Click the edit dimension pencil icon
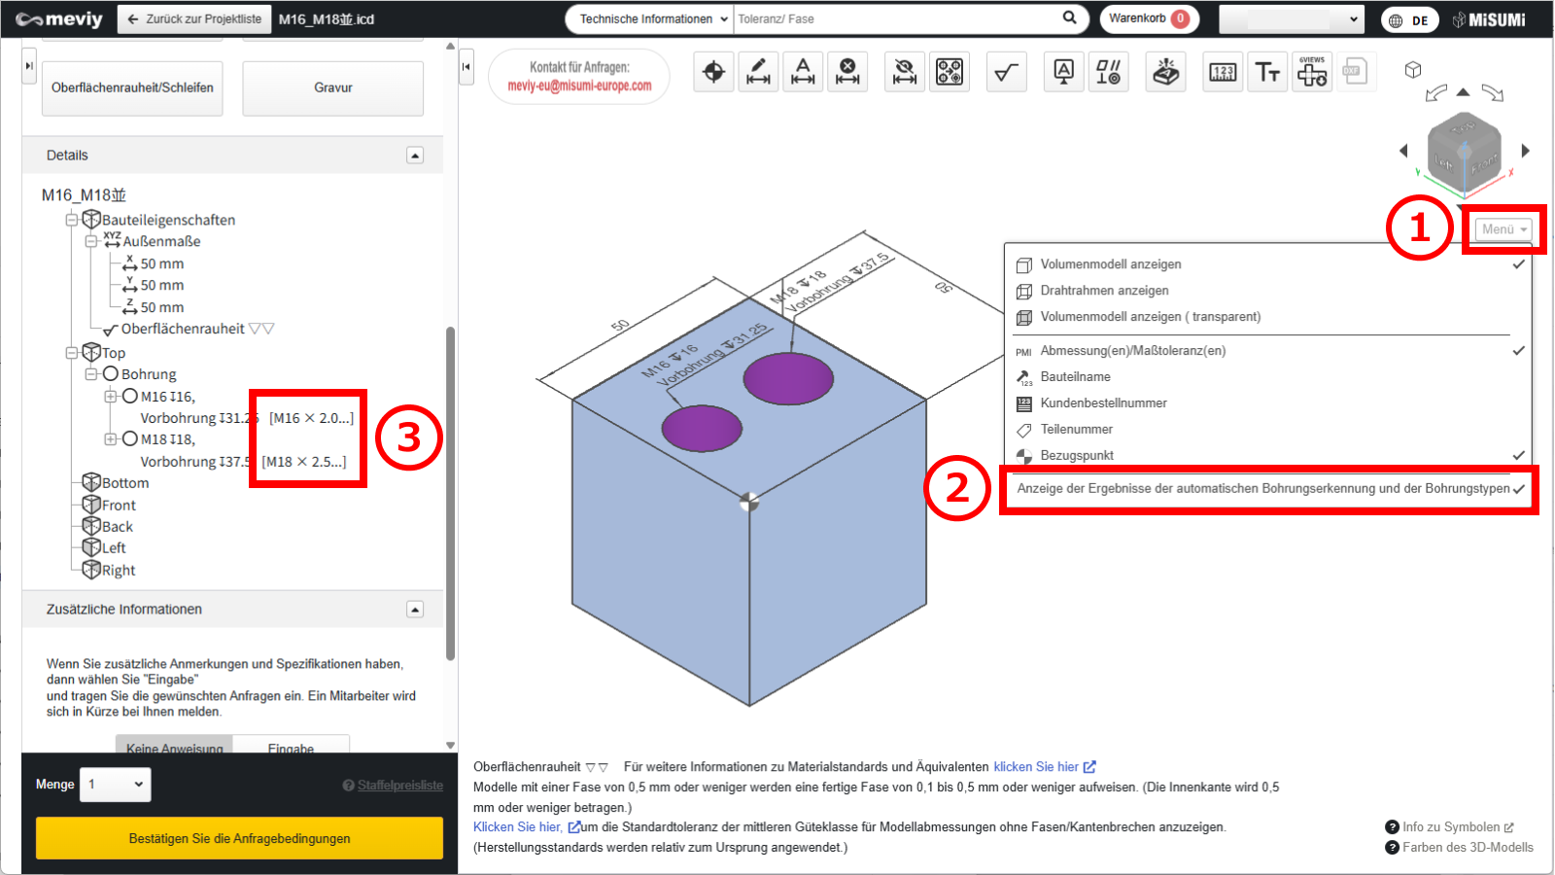 pyautogui.click(x=758, y=72)
